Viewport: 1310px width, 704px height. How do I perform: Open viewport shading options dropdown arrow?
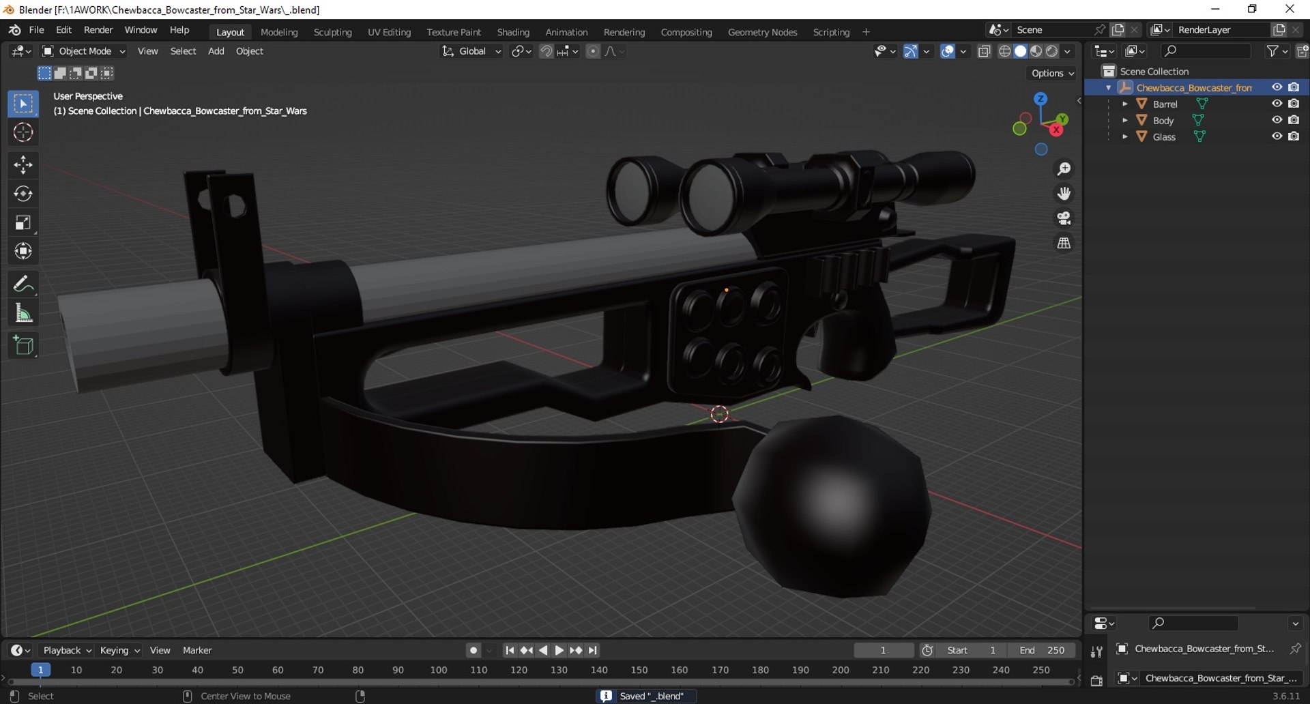tap(1068, 51)
